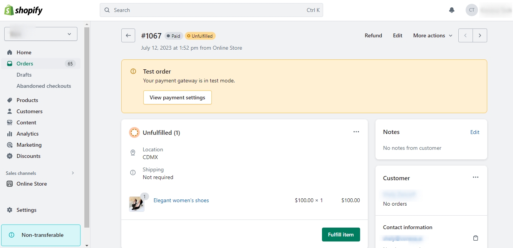Open three-dot menu in Unfulfilled card

tap(356, 132)
